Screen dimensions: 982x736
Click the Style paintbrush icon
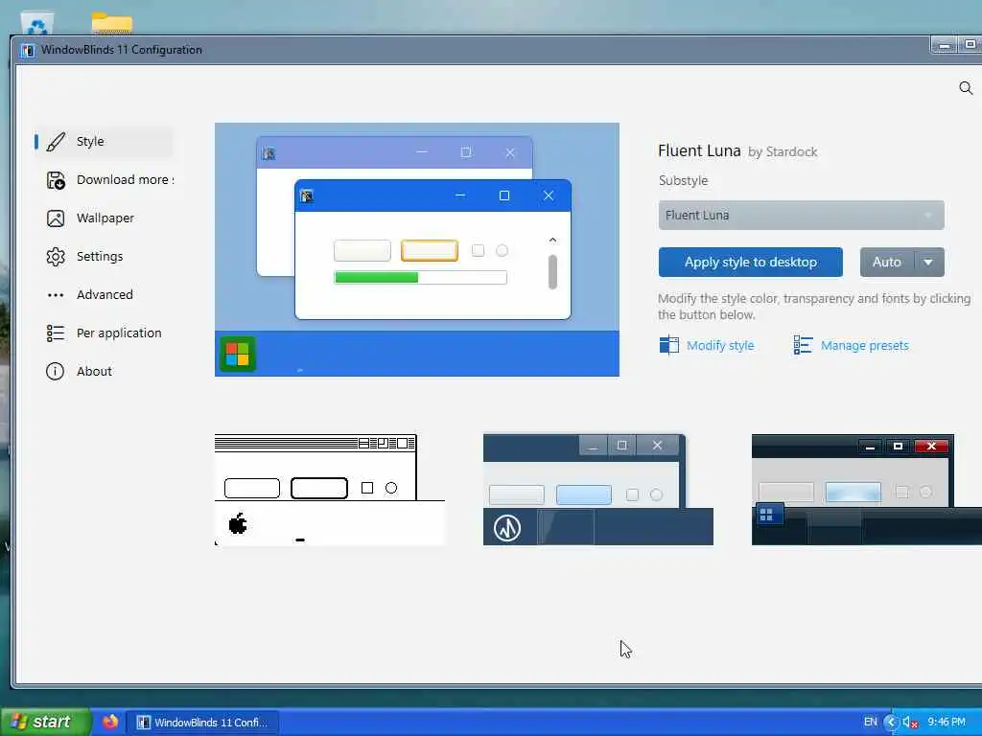click(55, 142)
